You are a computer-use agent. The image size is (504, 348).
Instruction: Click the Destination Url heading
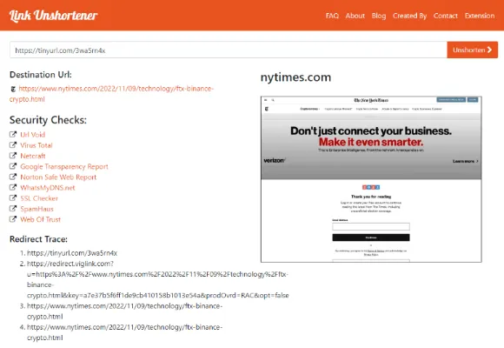tap(41, 75)
